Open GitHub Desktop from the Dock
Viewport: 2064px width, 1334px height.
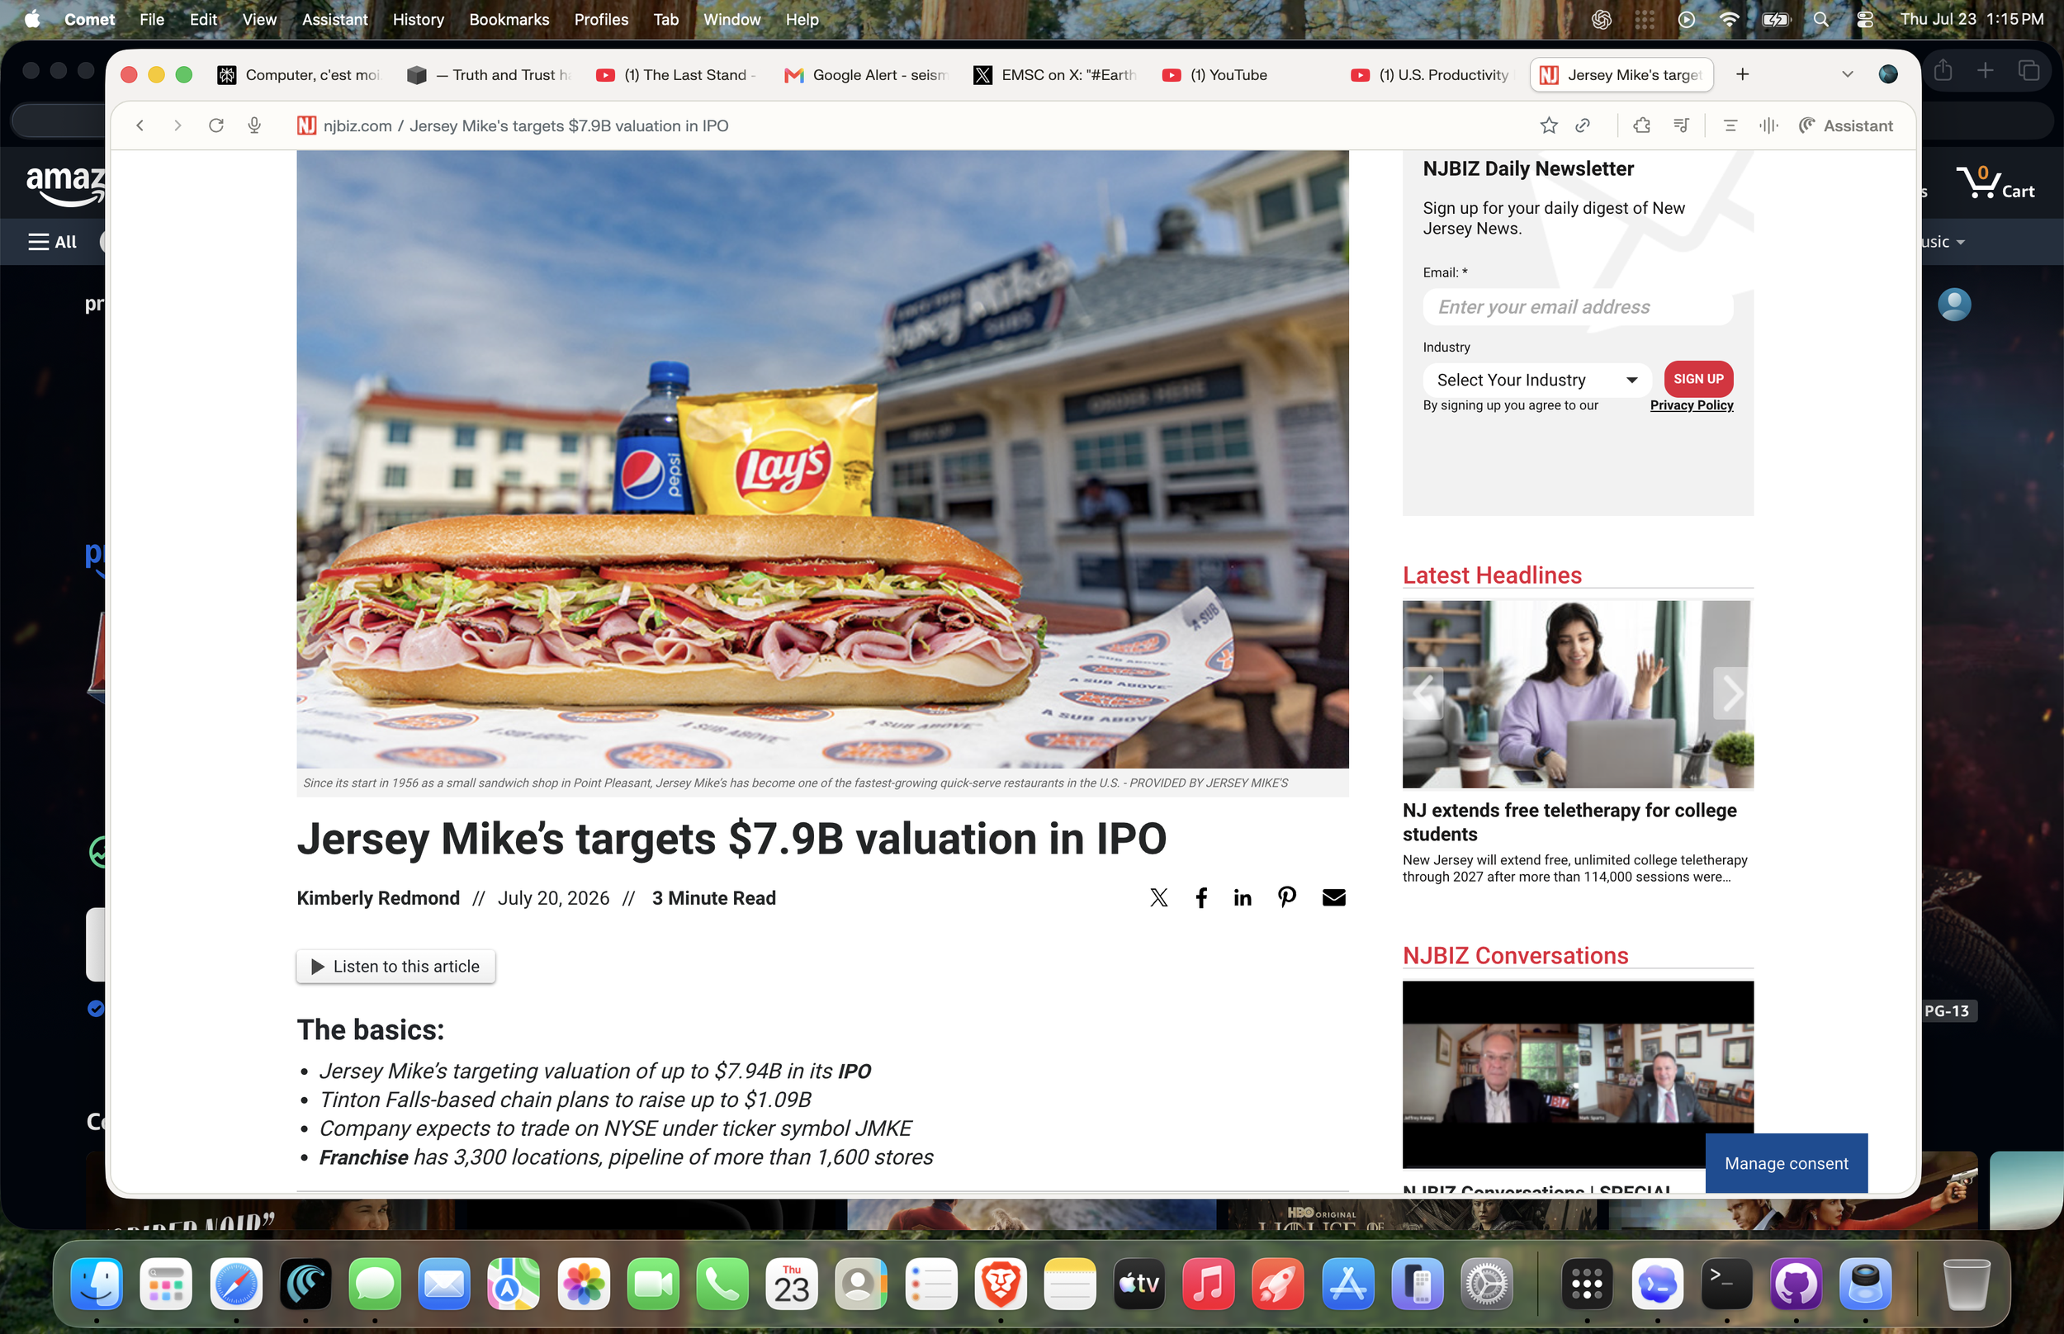pyautogui.click(x=1796, y=1283)
